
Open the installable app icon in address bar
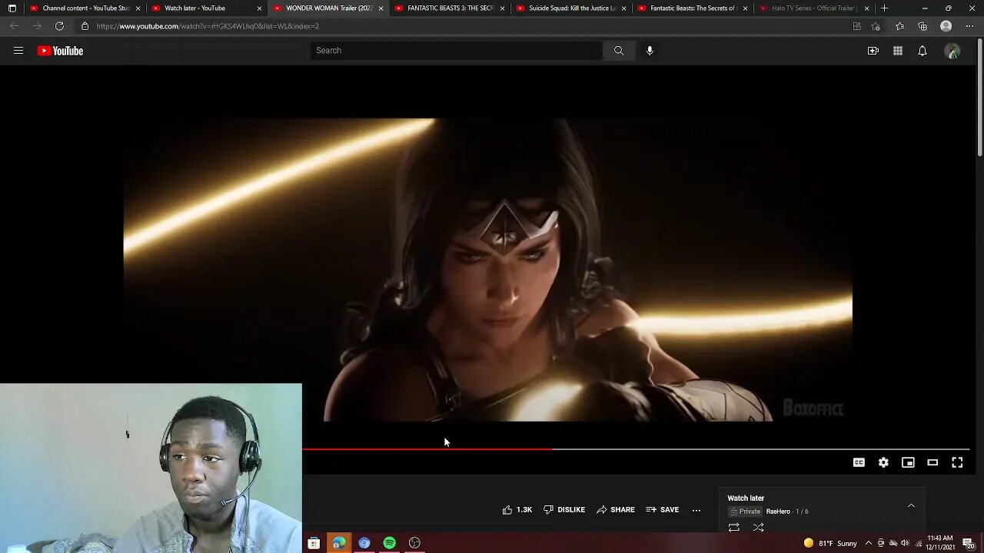click(856, 26)
